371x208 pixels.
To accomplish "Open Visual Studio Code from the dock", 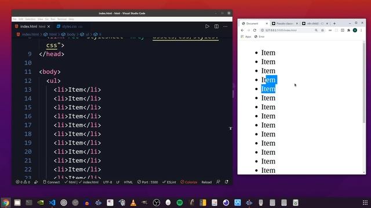I will click(52, 203).
